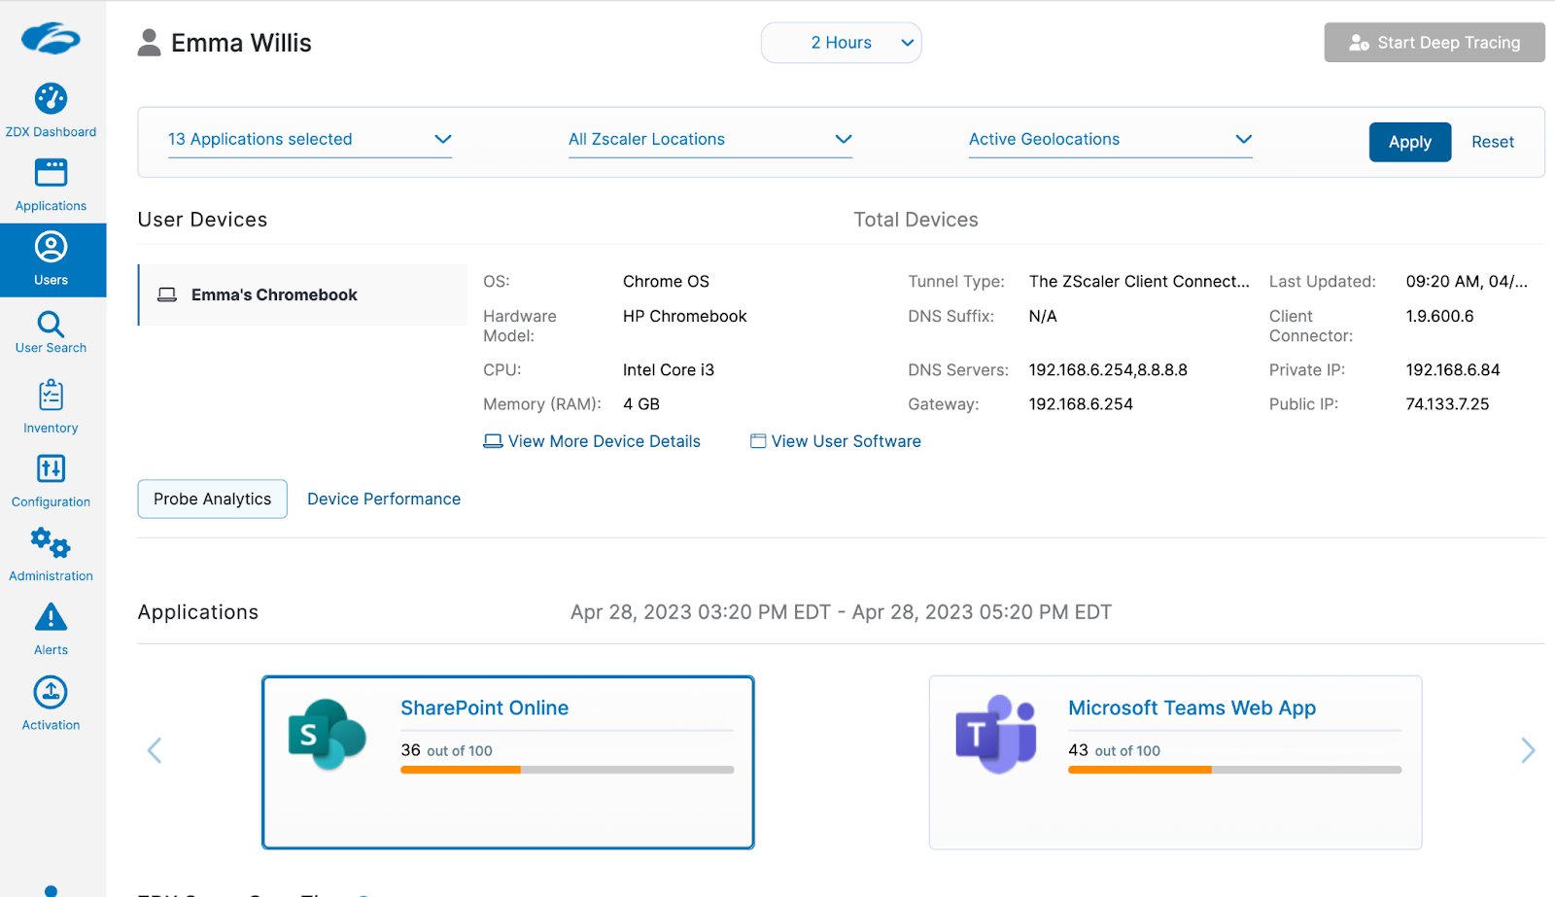The height and width of the screenshot is (897, 1555).
Task: Expand the 2 Hours time range dropdown
Action: pyautogui.click(x=841, y=43)
